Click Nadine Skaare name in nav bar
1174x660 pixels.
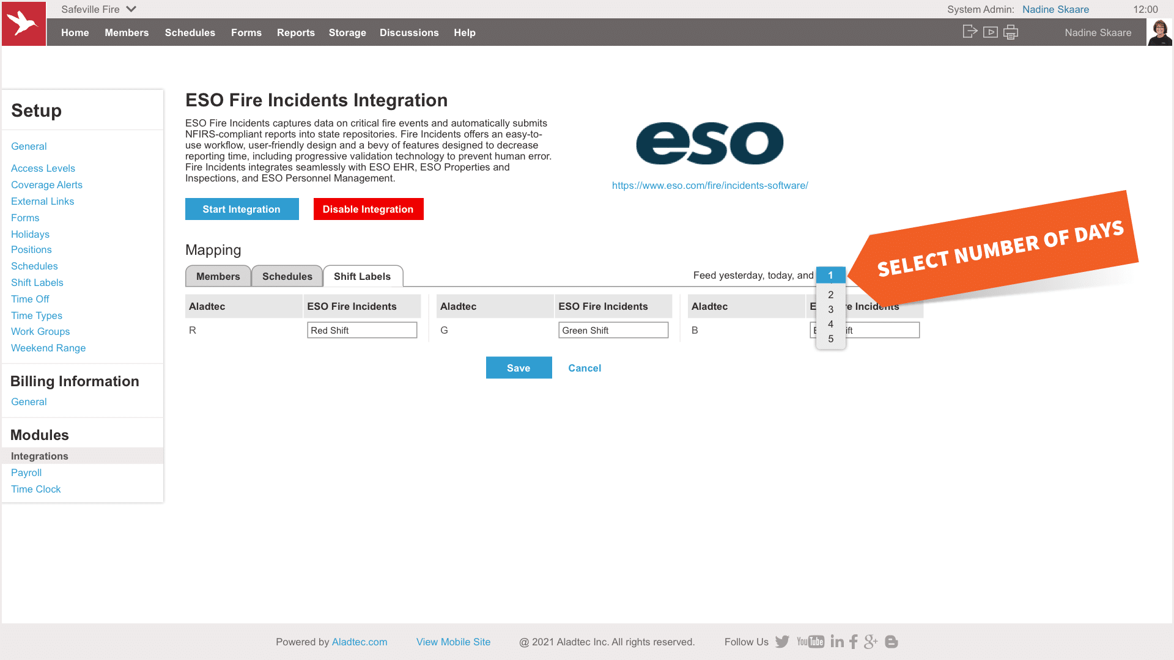click(x=1098, y=32)
